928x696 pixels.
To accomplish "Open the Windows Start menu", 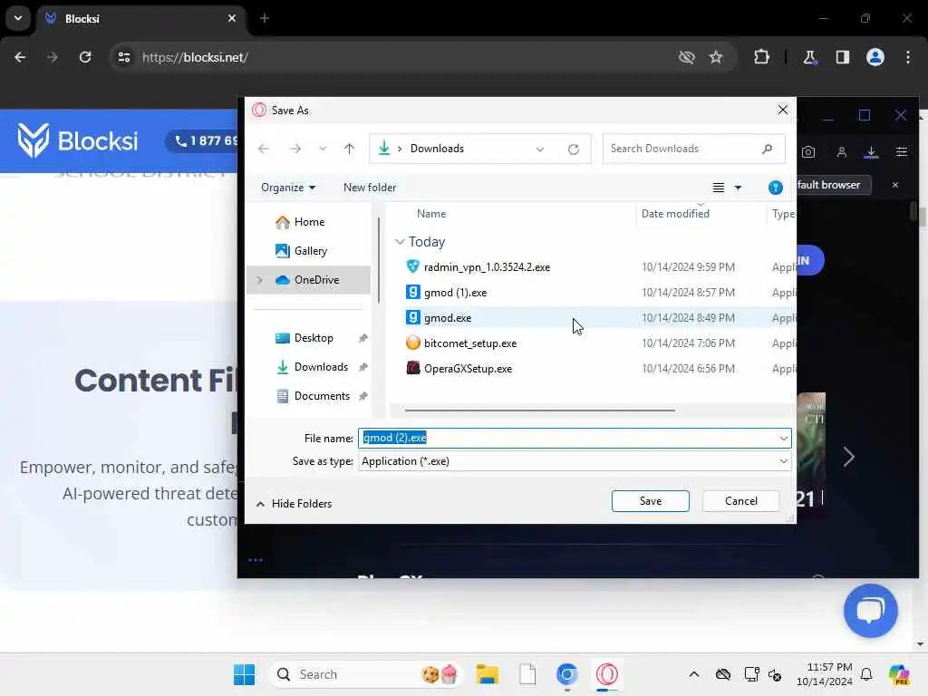I will pyautogui.click(x=244, y=674).
